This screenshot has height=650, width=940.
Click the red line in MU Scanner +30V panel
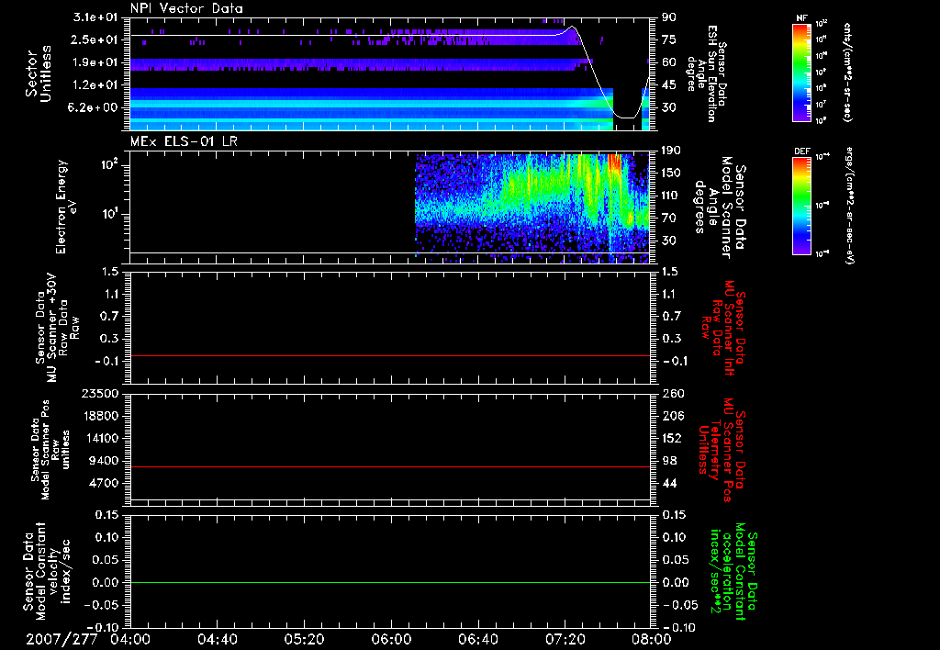tap(390, 355)
